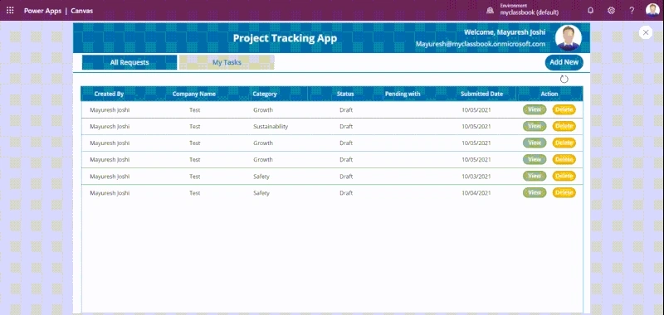Click the Power Apps title link

(42, 11)
